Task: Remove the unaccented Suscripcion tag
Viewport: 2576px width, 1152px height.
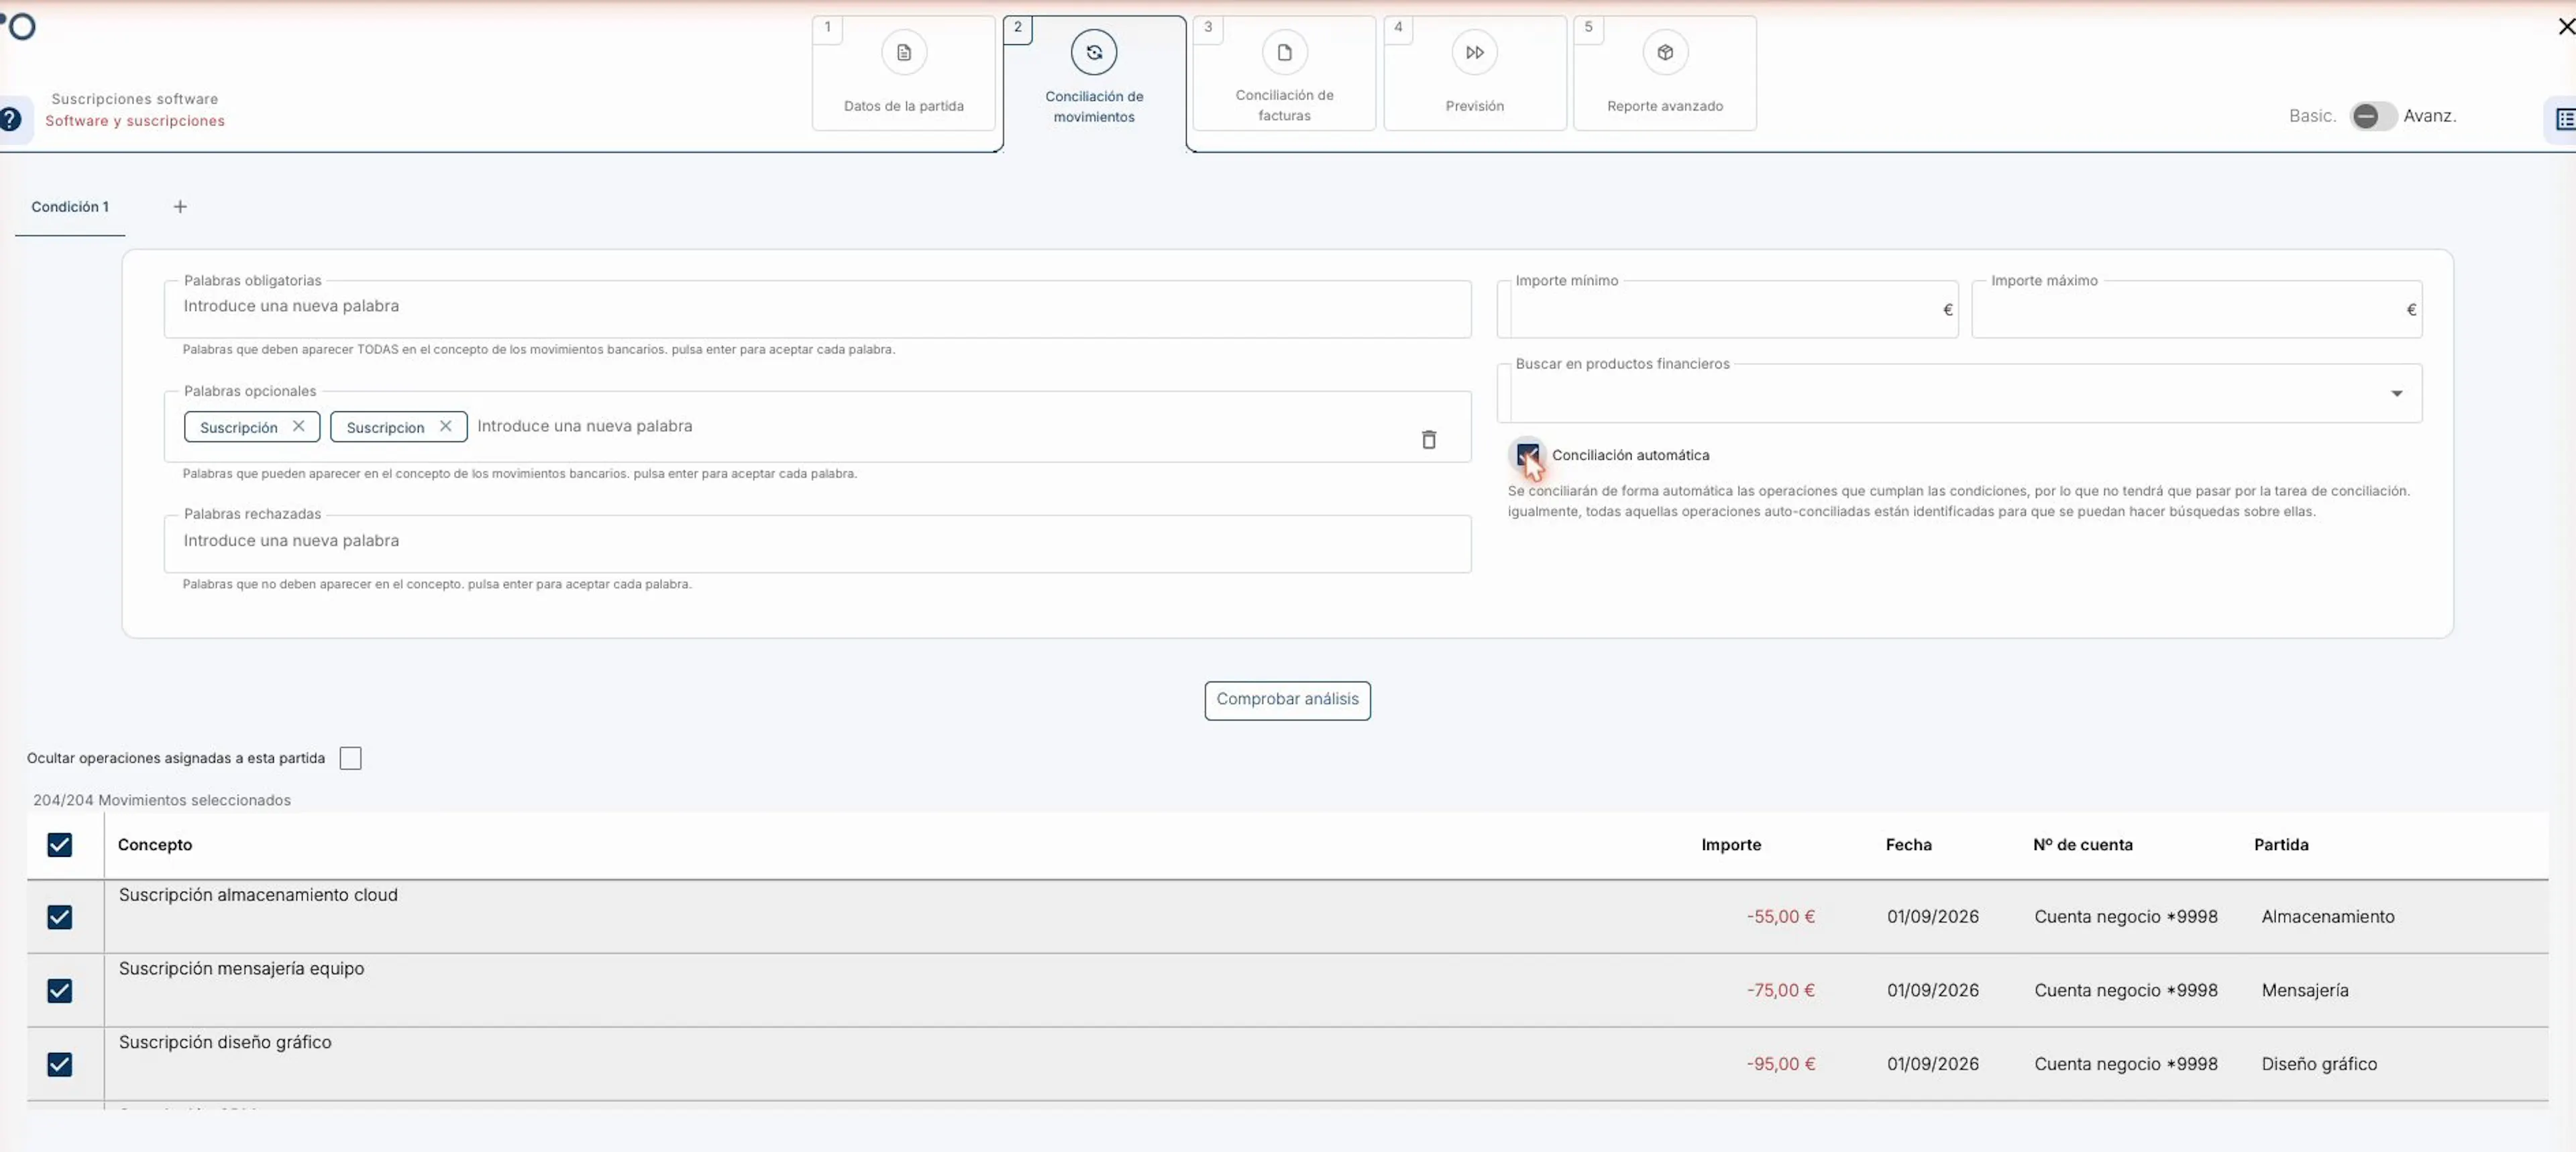Action: click(x=445, y=426)
